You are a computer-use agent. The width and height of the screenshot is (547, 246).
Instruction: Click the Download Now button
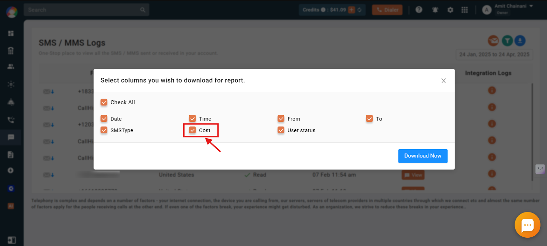[x=423, y=156]
